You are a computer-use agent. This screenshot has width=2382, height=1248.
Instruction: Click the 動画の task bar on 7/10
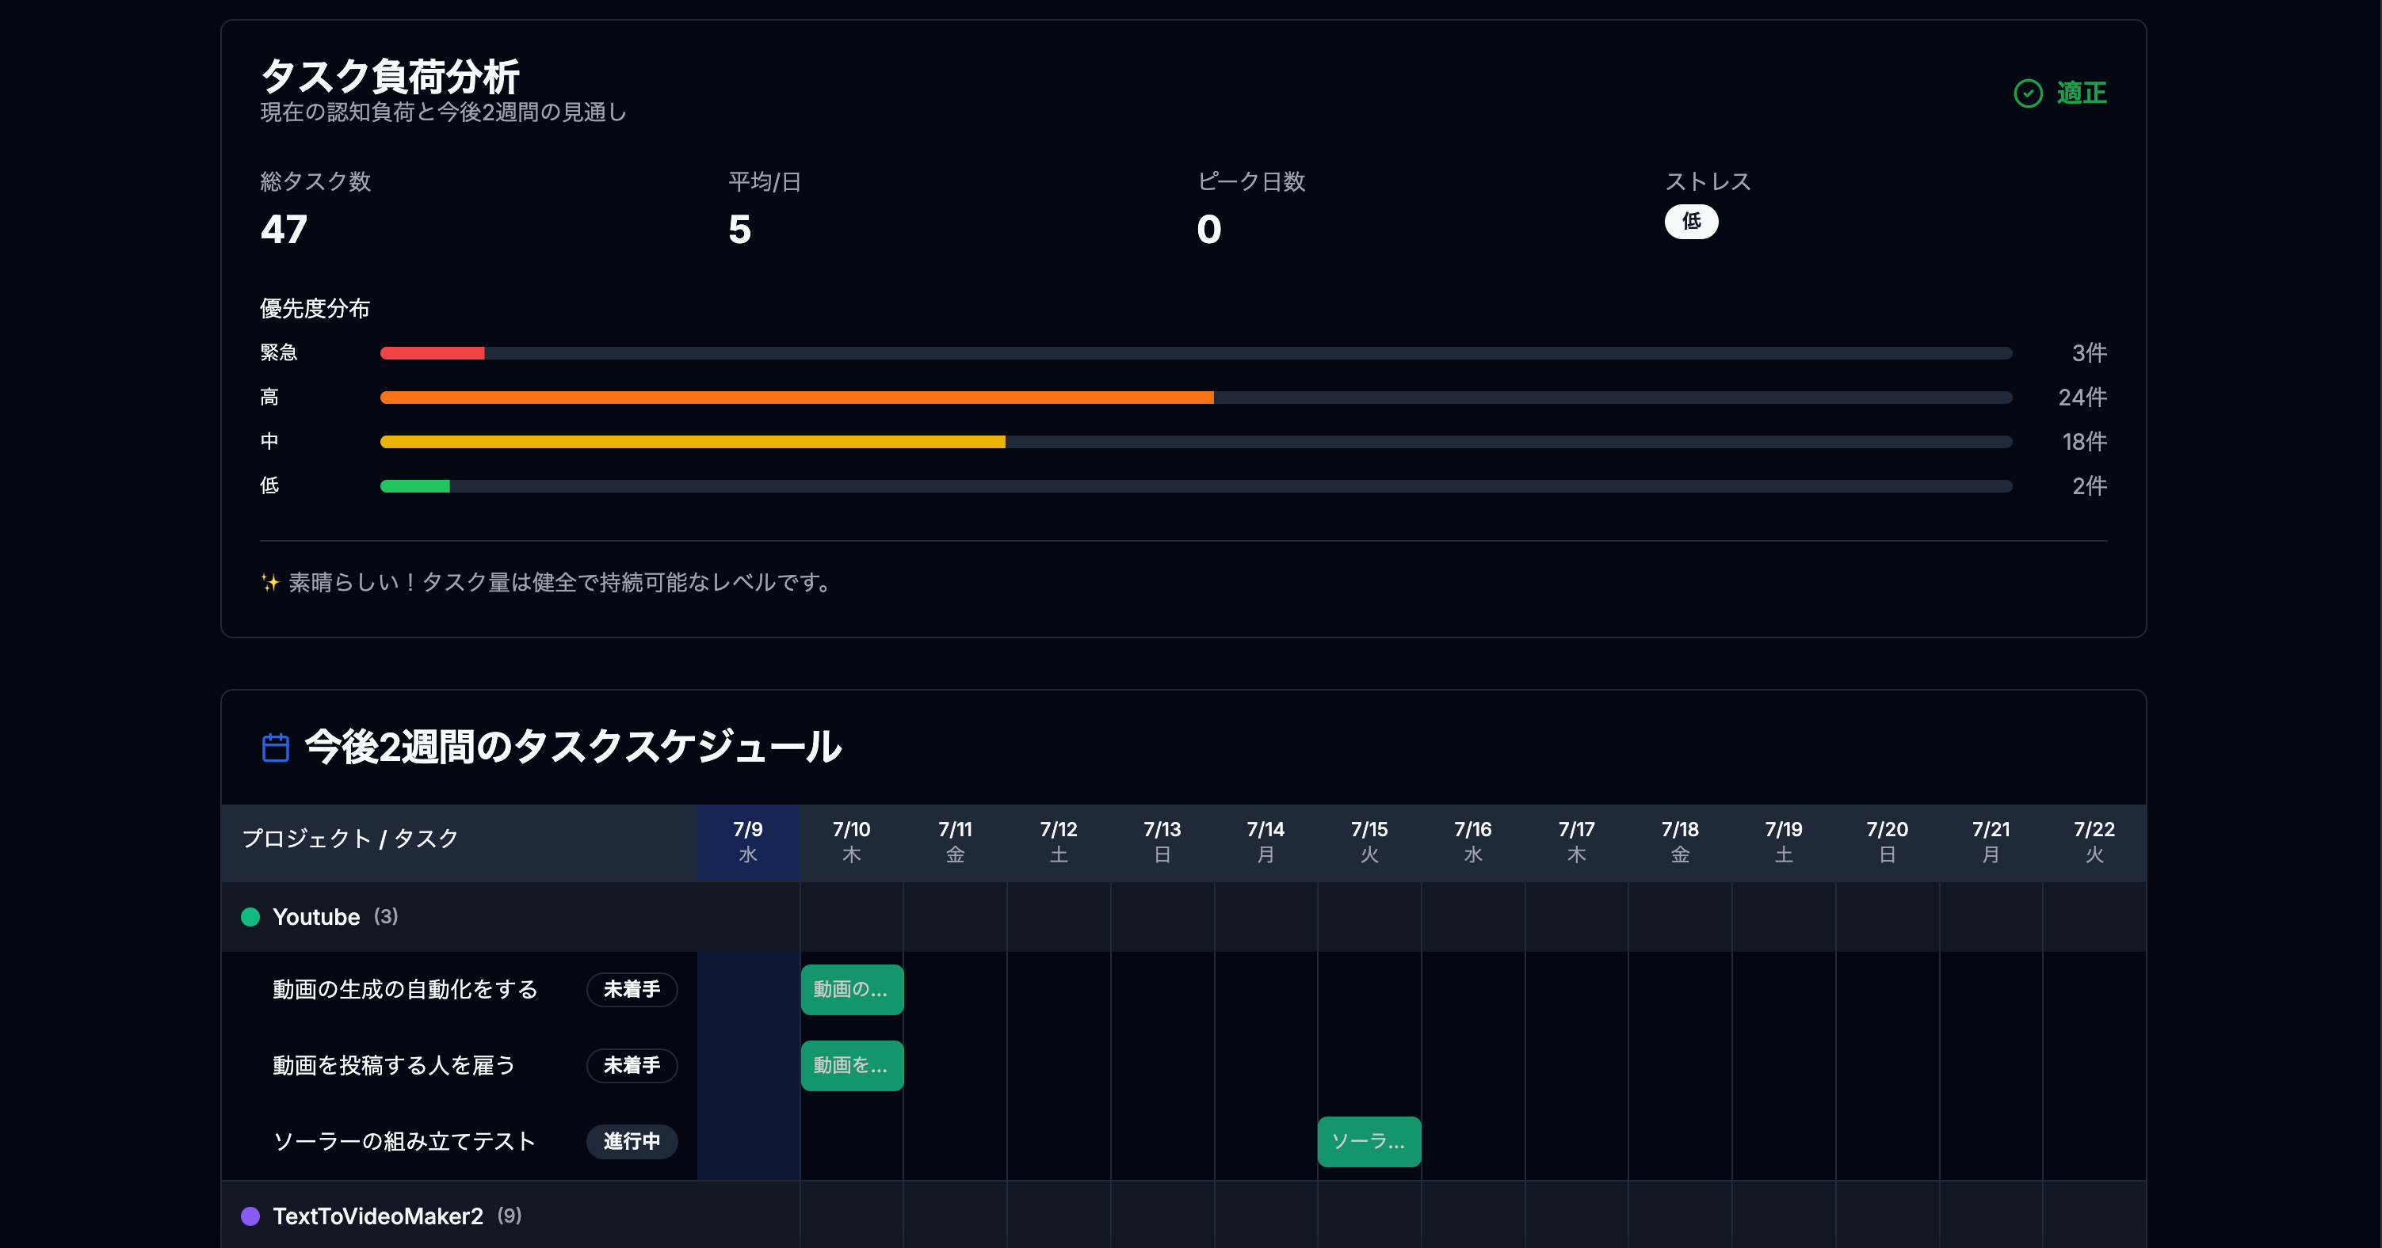(x=852, y=989)
